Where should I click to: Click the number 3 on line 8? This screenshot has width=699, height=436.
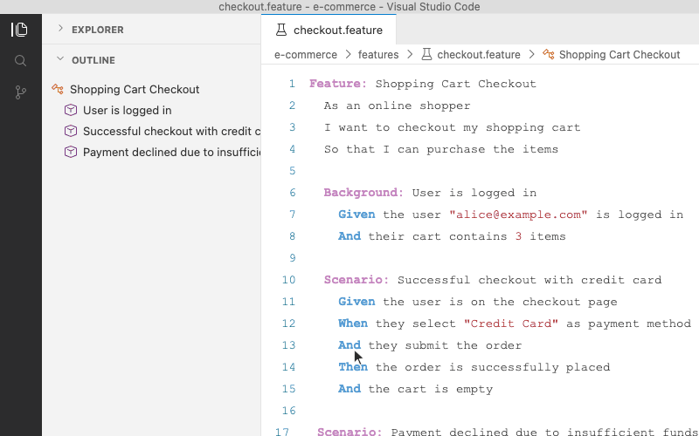tap(518, 236)
